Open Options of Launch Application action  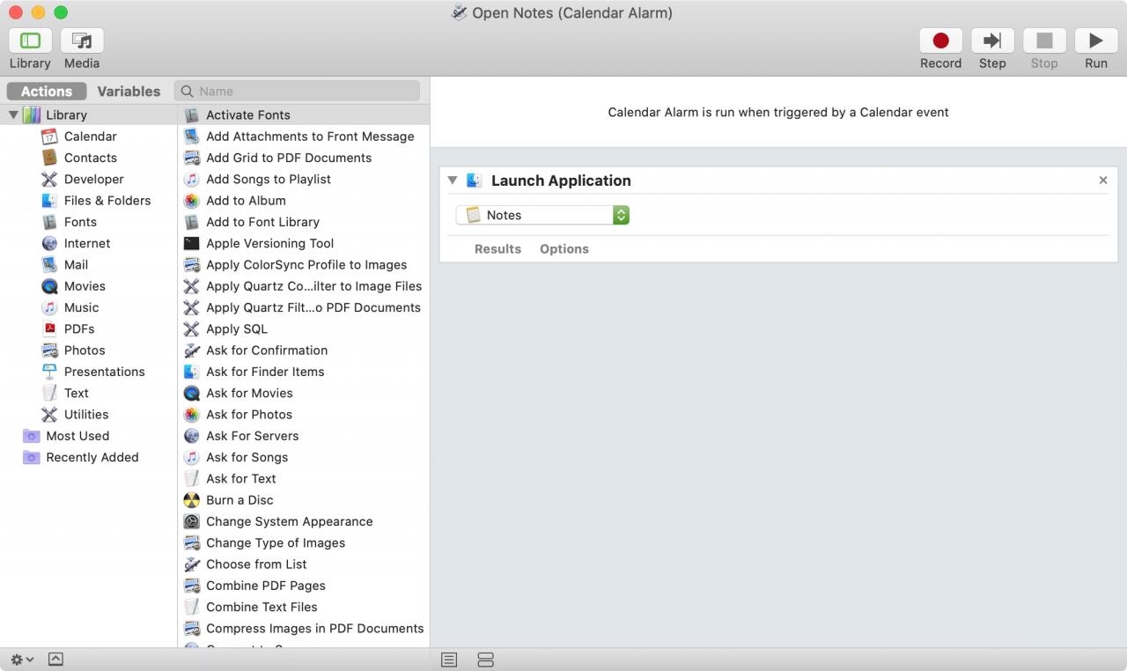coord(564,249)
